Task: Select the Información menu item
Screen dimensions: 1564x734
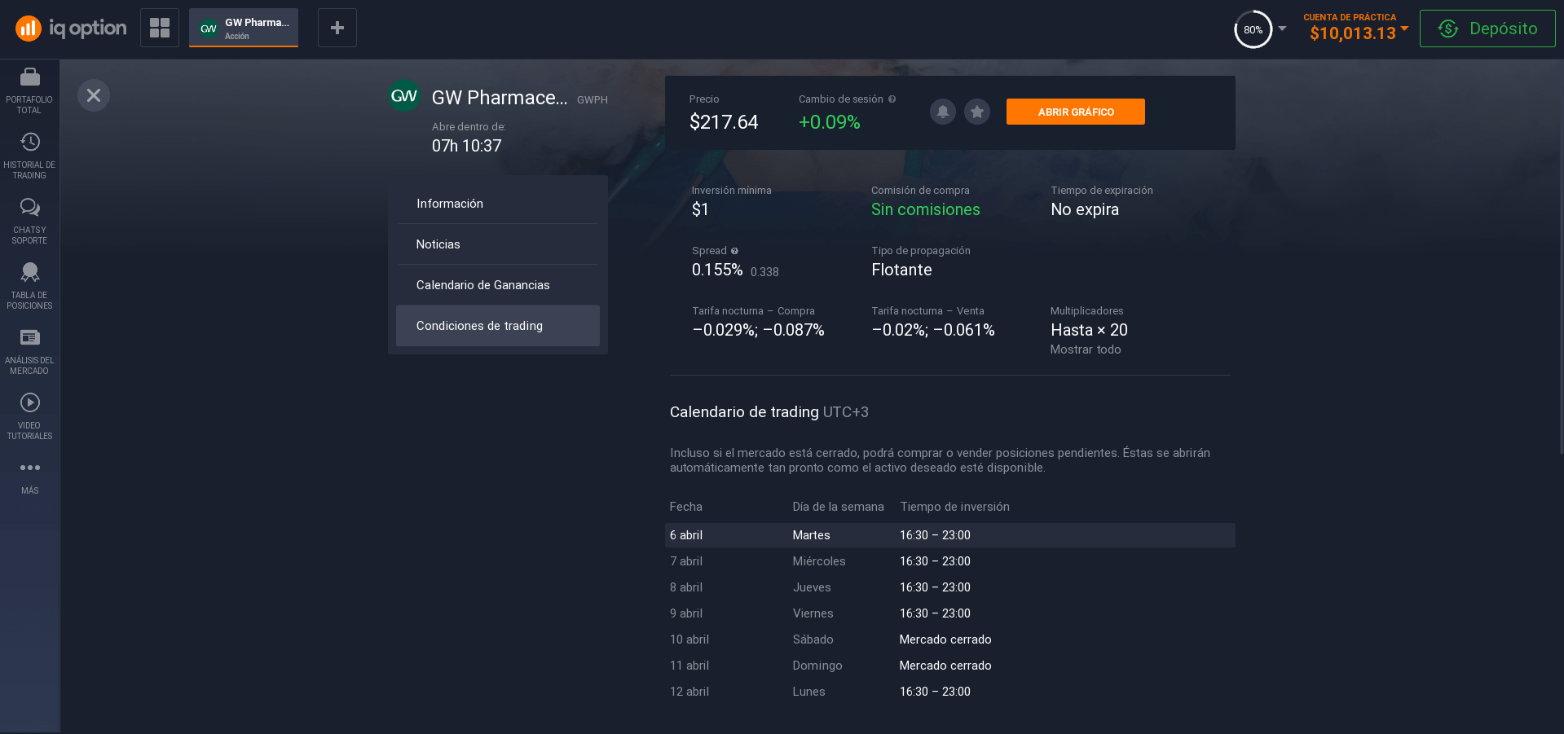Action: click(449, 204)
